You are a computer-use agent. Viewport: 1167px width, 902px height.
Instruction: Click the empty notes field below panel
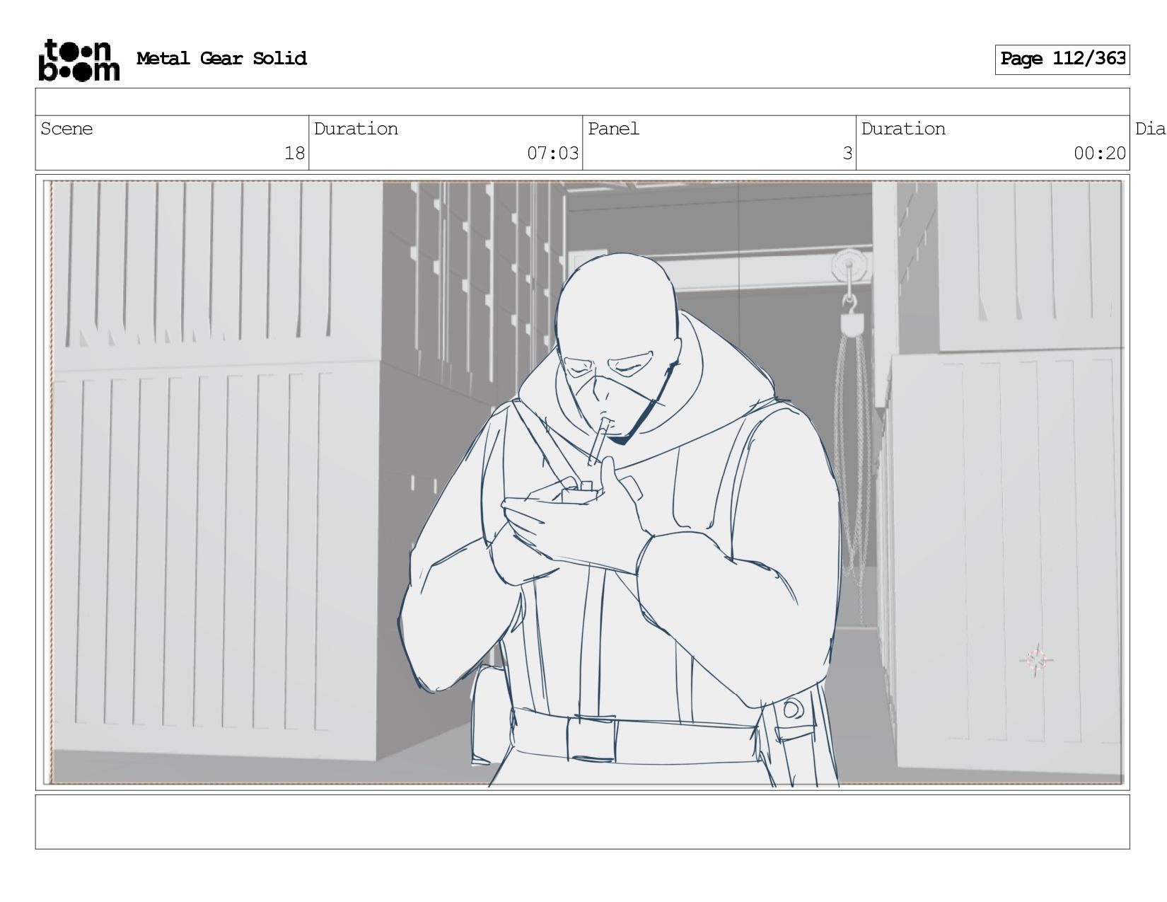click(x=582, y=821)
